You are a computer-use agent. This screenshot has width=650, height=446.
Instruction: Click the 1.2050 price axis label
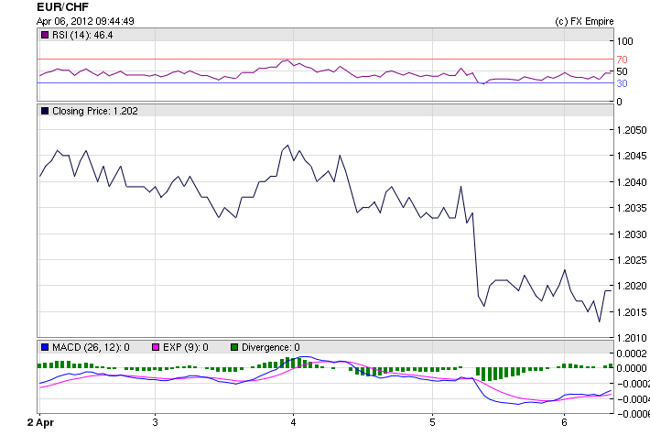pyautogui.click(x=631, y=130)
